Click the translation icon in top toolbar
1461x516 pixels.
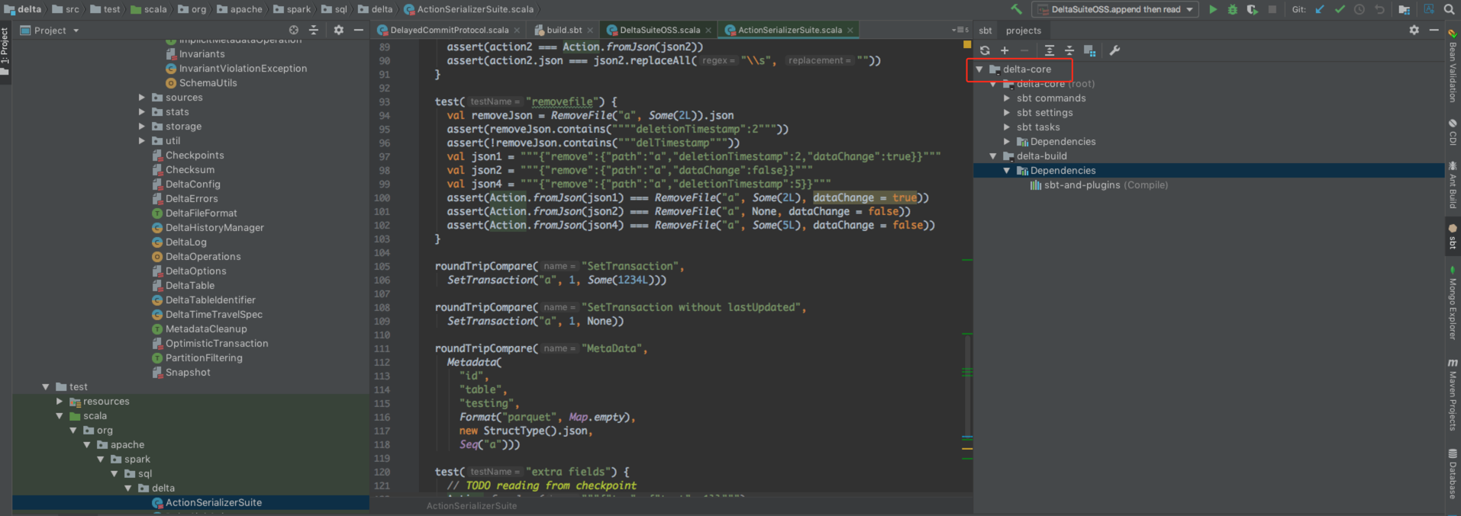pos(1428,9)
